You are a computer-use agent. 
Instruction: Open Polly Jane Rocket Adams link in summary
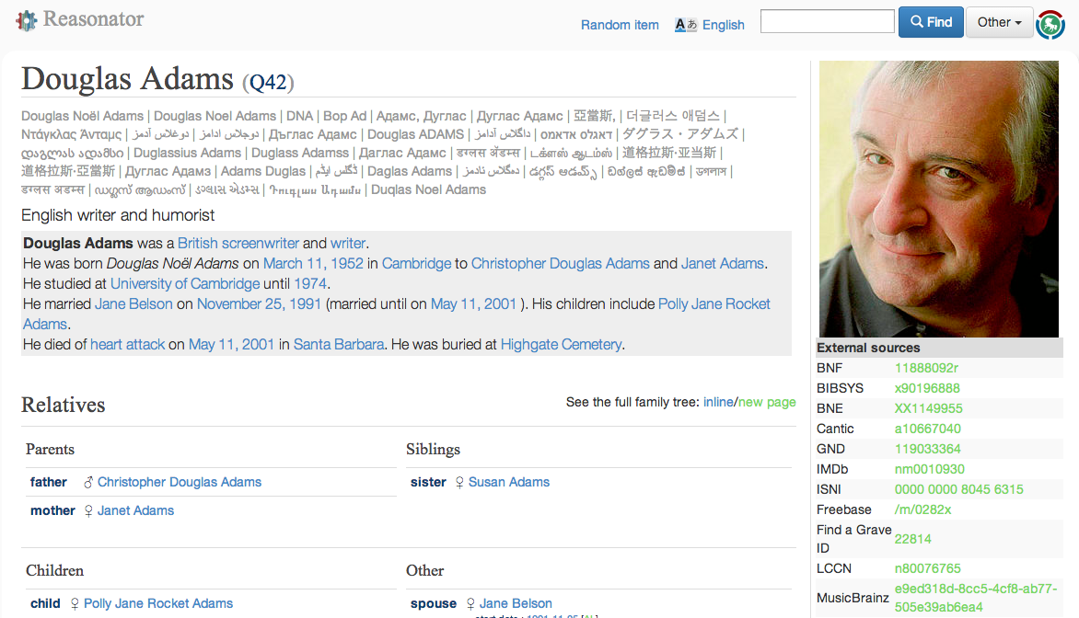coord(714,303)
